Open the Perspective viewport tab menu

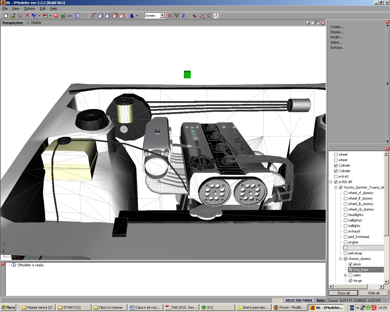[12, 23]
